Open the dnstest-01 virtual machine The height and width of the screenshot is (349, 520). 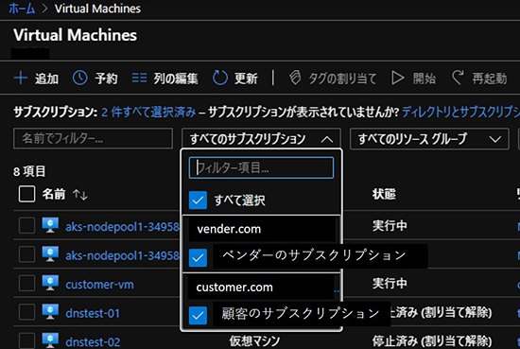pos(93,313)
